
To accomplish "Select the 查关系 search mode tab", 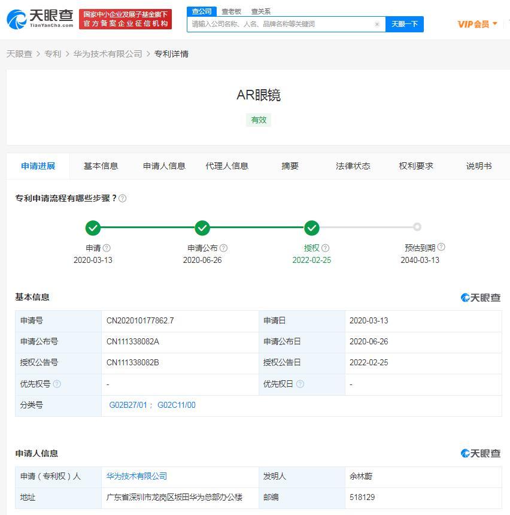I will [261, 11].
